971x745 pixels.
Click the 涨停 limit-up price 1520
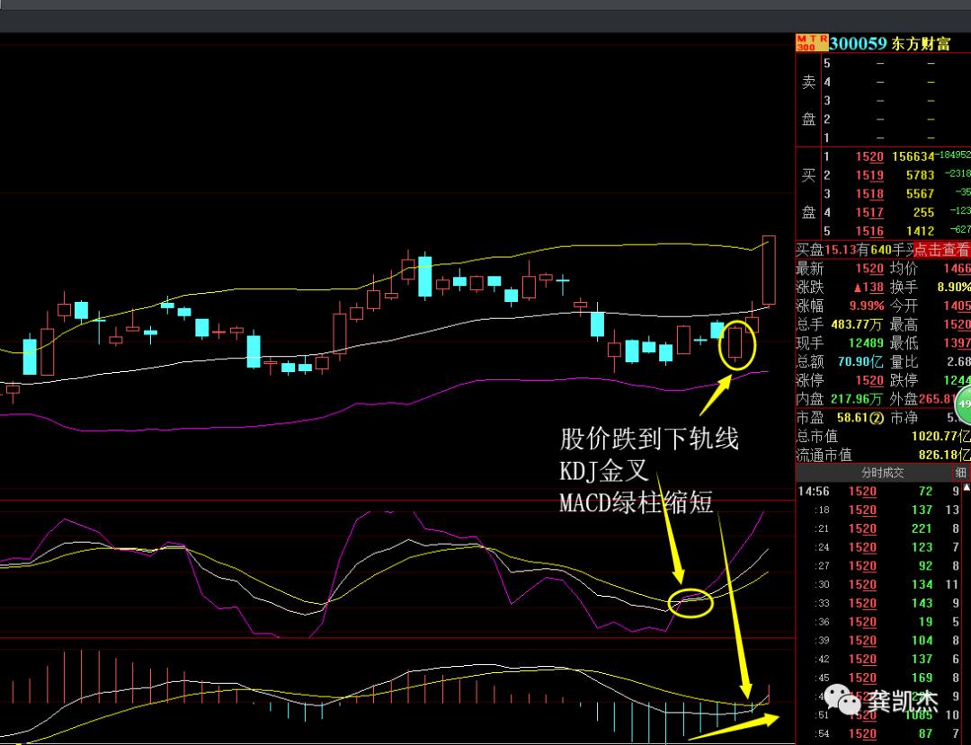[869, 380]
